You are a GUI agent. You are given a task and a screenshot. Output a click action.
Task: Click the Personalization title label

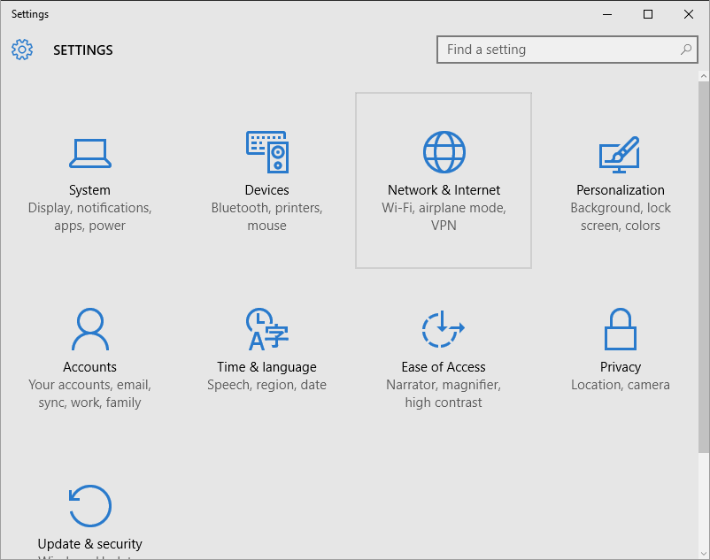[621, 190]
